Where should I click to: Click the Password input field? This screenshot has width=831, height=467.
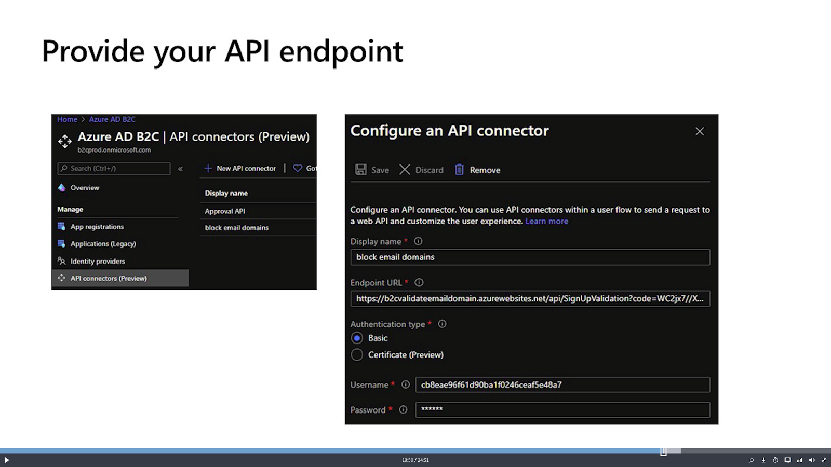click(x=562, y=409)
